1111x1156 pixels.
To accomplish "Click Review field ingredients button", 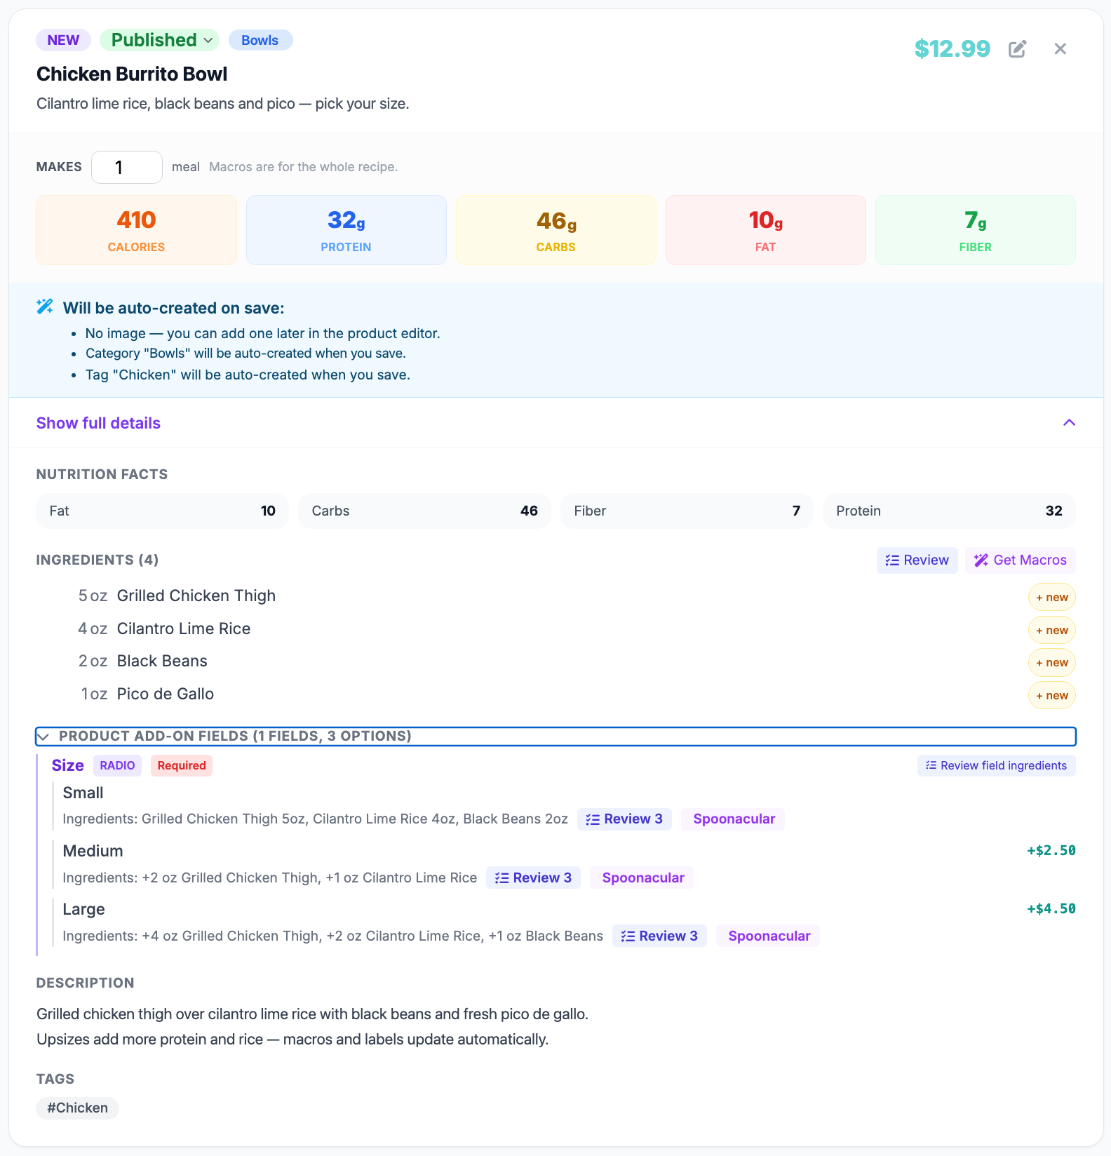I will point(996,765).
